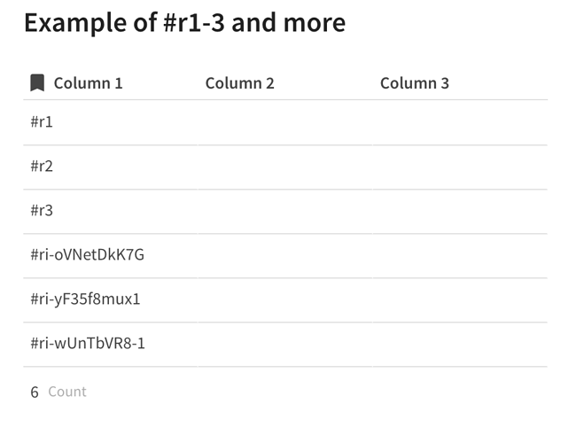Click the #ri-yF35f8mux1 cell
This screenshot has width=584, height=443.
coord(85,299)
